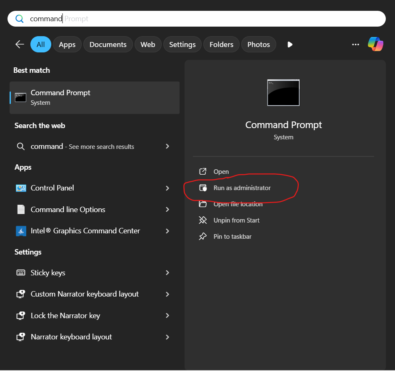The image size is (395, 371).
Task: Click the back arrow icon
Action: click(20, 45)
